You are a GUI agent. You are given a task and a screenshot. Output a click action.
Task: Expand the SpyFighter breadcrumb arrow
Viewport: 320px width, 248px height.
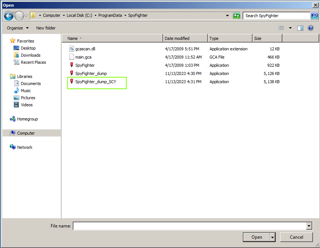pos(125,16)
